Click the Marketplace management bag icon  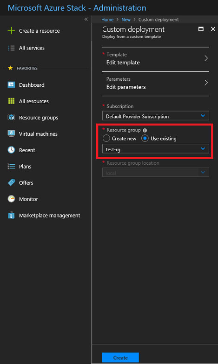(11, 215)
